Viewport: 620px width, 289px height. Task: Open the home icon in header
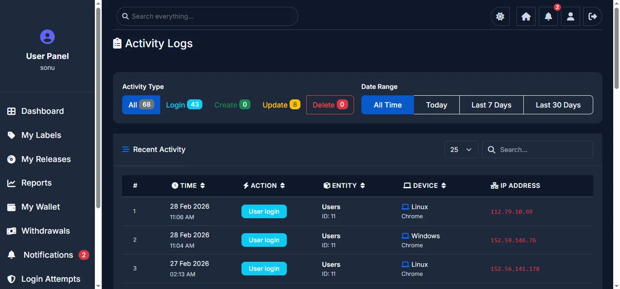tap(526, 16)
